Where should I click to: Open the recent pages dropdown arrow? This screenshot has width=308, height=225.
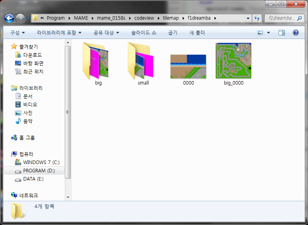[x=28, y=18]
